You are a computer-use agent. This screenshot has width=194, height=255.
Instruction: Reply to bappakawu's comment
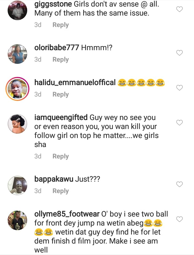pos(60,191)
